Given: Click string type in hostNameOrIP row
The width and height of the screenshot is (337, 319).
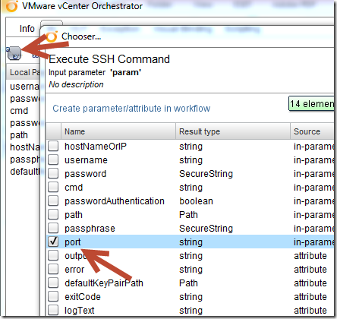Looking at the screenshot, I should click(191, 147).
